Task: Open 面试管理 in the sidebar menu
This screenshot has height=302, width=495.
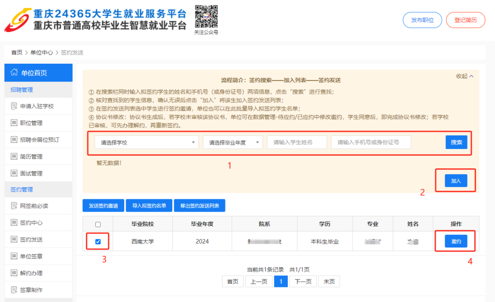Action: tap(31, 173)
